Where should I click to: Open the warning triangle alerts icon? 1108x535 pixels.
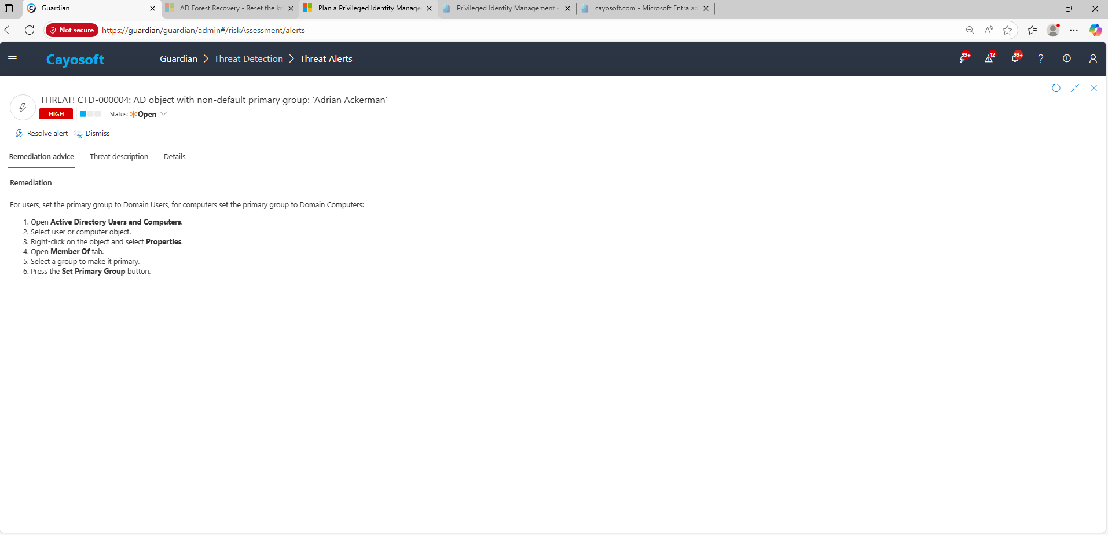[989, 58]
